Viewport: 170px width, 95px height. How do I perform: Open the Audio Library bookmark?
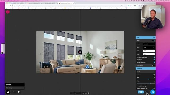click(23, 8)
